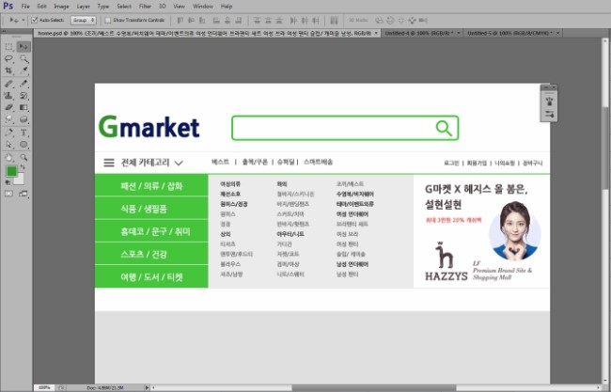Select the Healing Brush tool
The image size is (611, 392).
point(8,84)
